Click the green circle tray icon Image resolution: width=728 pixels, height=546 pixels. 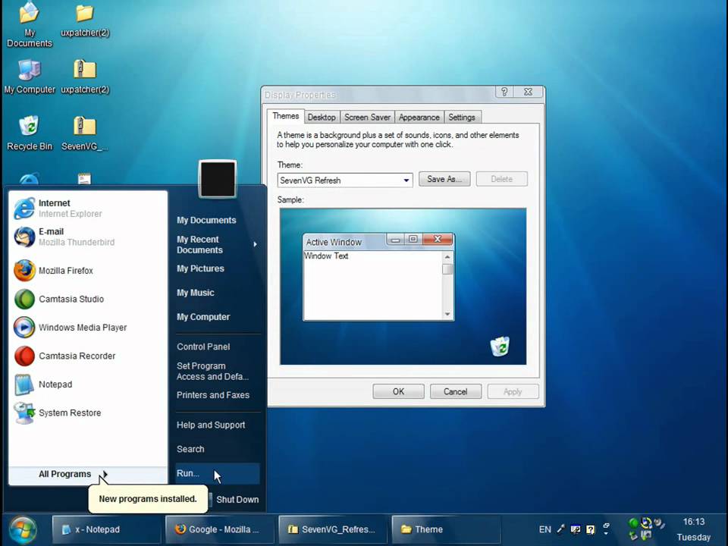[x=632, y=523]
